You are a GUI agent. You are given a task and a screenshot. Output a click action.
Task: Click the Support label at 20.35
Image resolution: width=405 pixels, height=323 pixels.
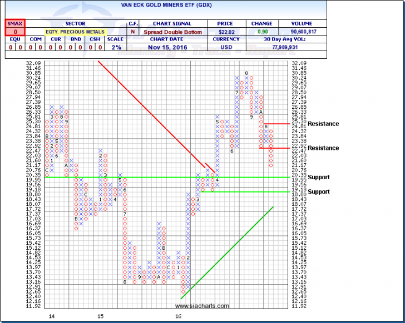tap(319, 177)
